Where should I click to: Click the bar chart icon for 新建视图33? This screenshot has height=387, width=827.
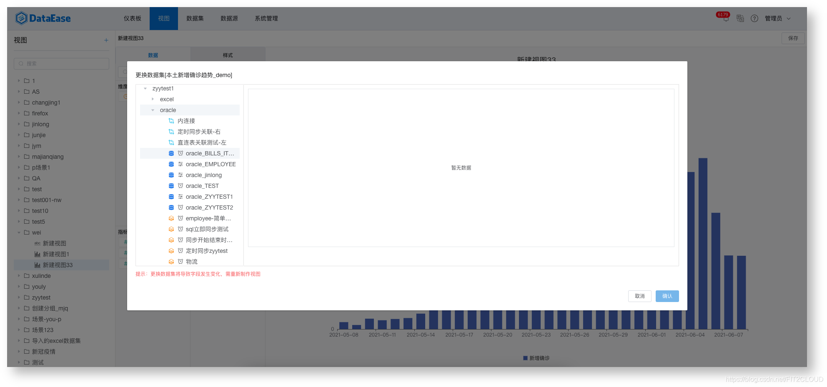38,265
